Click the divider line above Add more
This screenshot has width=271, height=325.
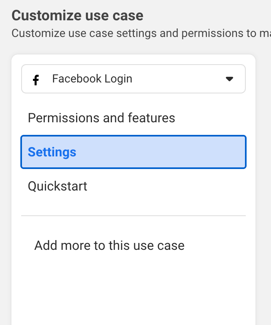pos(133,215)
